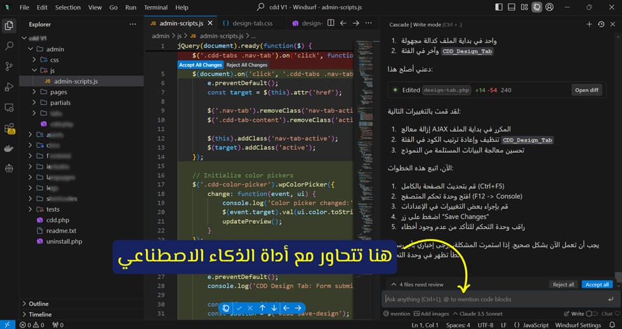Image resolution: width=622 pixels, height=329 pixels.
Task: Focus the Ask anything chat input field
Action: tap(500, 299)
